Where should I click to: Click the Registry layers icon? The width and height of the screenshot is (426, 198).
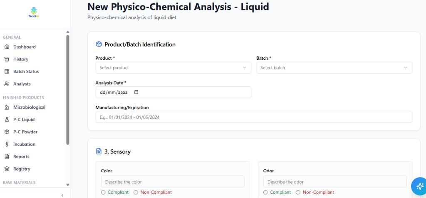pyautogui.click(x=7, y=169)
